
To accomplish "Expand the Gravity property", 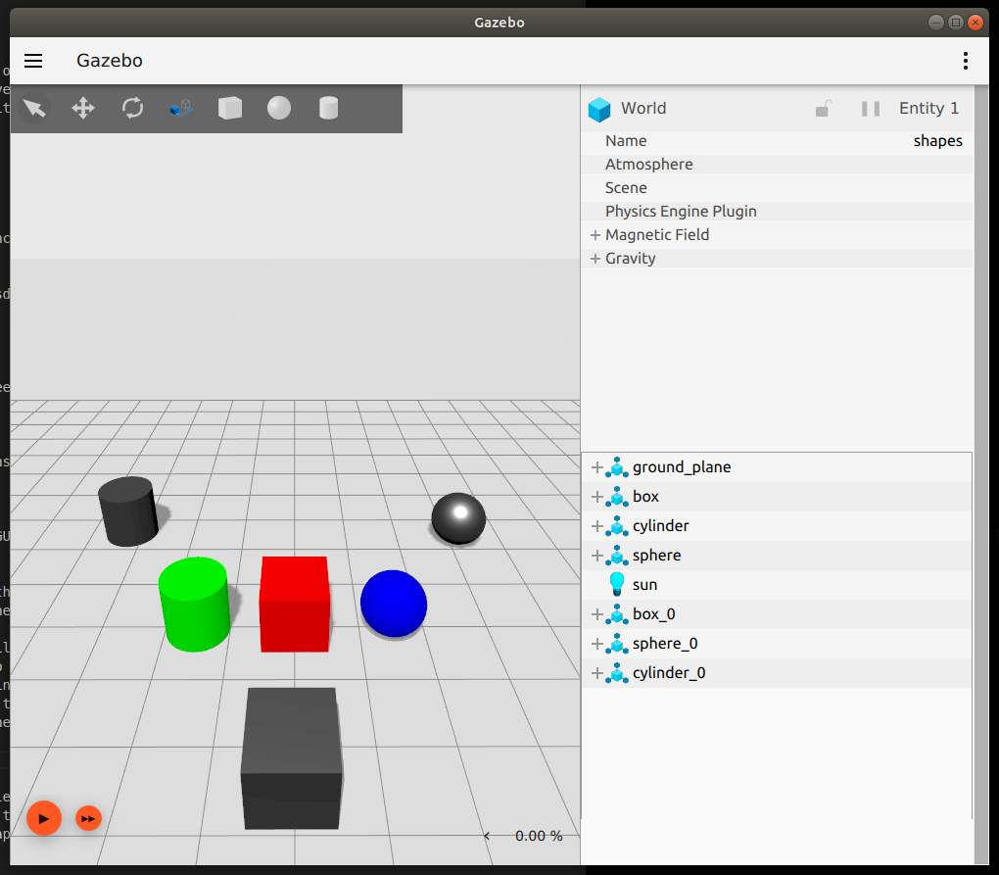I will [595, 259].
